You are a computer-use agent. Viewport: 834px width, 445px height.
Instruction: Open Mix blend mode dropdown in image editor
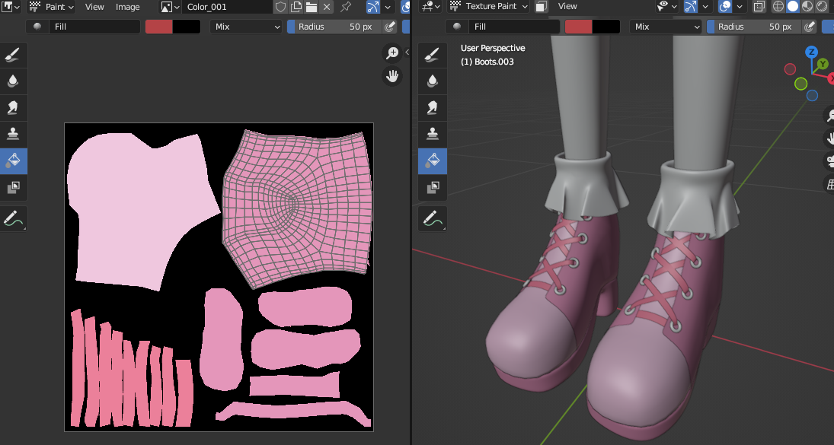[x=246, y=27]
